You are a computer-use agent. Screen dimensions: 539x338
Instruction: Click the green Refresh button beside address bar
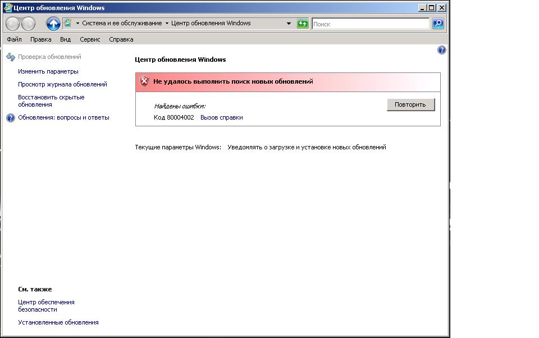[x=303, y=24]
